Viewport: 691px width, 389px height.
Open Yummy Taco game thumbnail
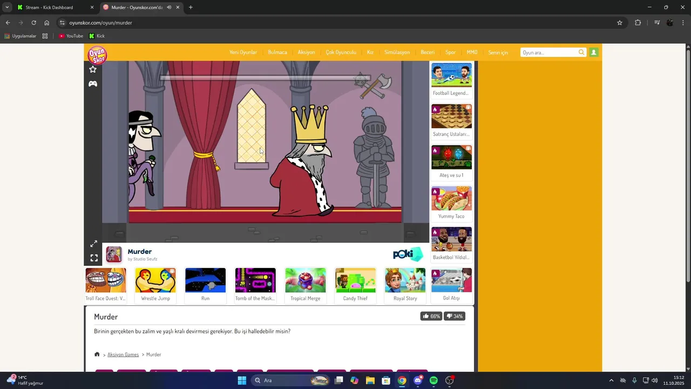(x=451, y=203)
